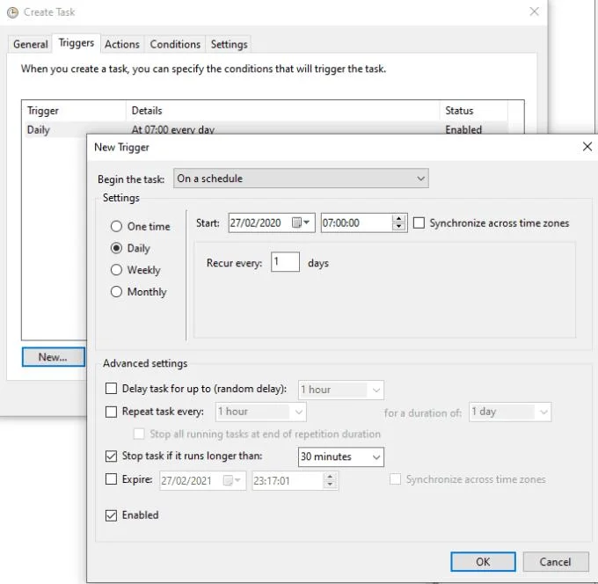Click the Trigger column header

tap(75, 111)
